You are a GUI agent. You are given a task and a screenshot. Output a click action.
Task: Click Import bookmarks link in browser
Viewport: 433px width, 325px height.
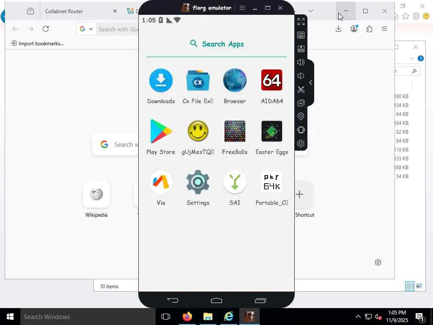37,44
